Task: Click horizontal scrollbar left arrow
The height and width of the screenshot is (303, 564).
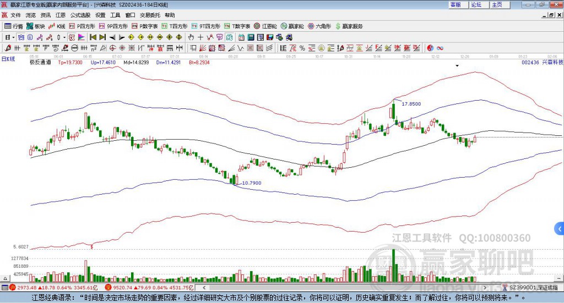Action: click(204, 288)
